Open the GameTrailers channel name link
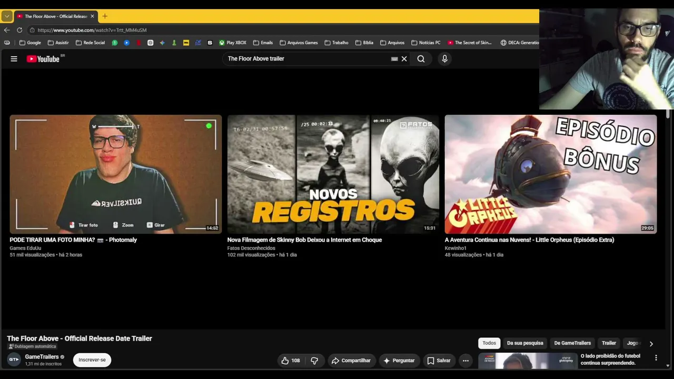 coord(42,357)
